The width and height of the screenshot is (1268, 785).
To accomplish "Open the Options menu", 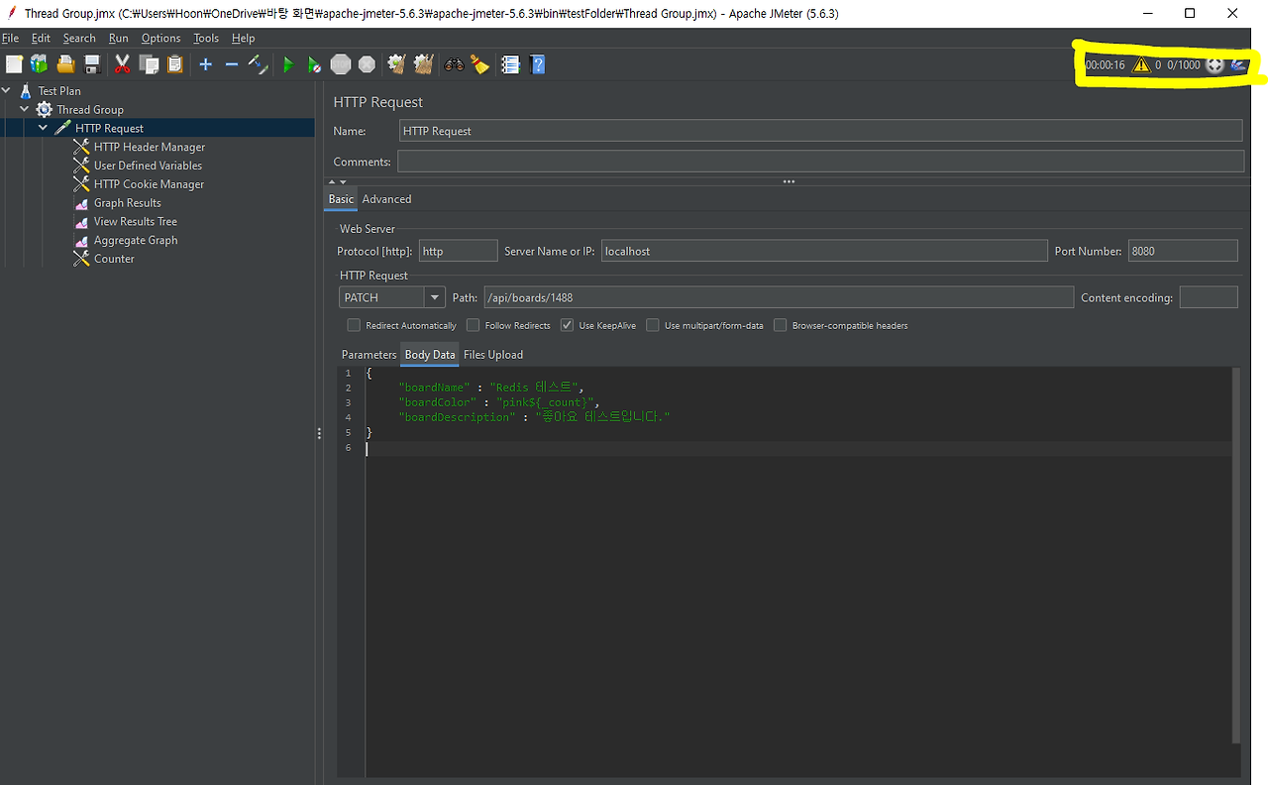I will click(x=160, y=38).
